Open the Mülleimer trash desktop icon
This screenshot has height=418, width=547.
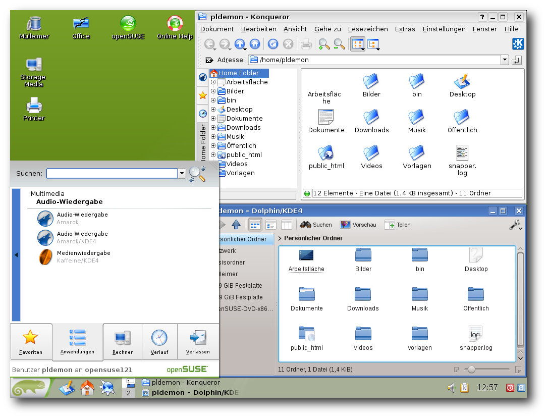pos(34,28)
